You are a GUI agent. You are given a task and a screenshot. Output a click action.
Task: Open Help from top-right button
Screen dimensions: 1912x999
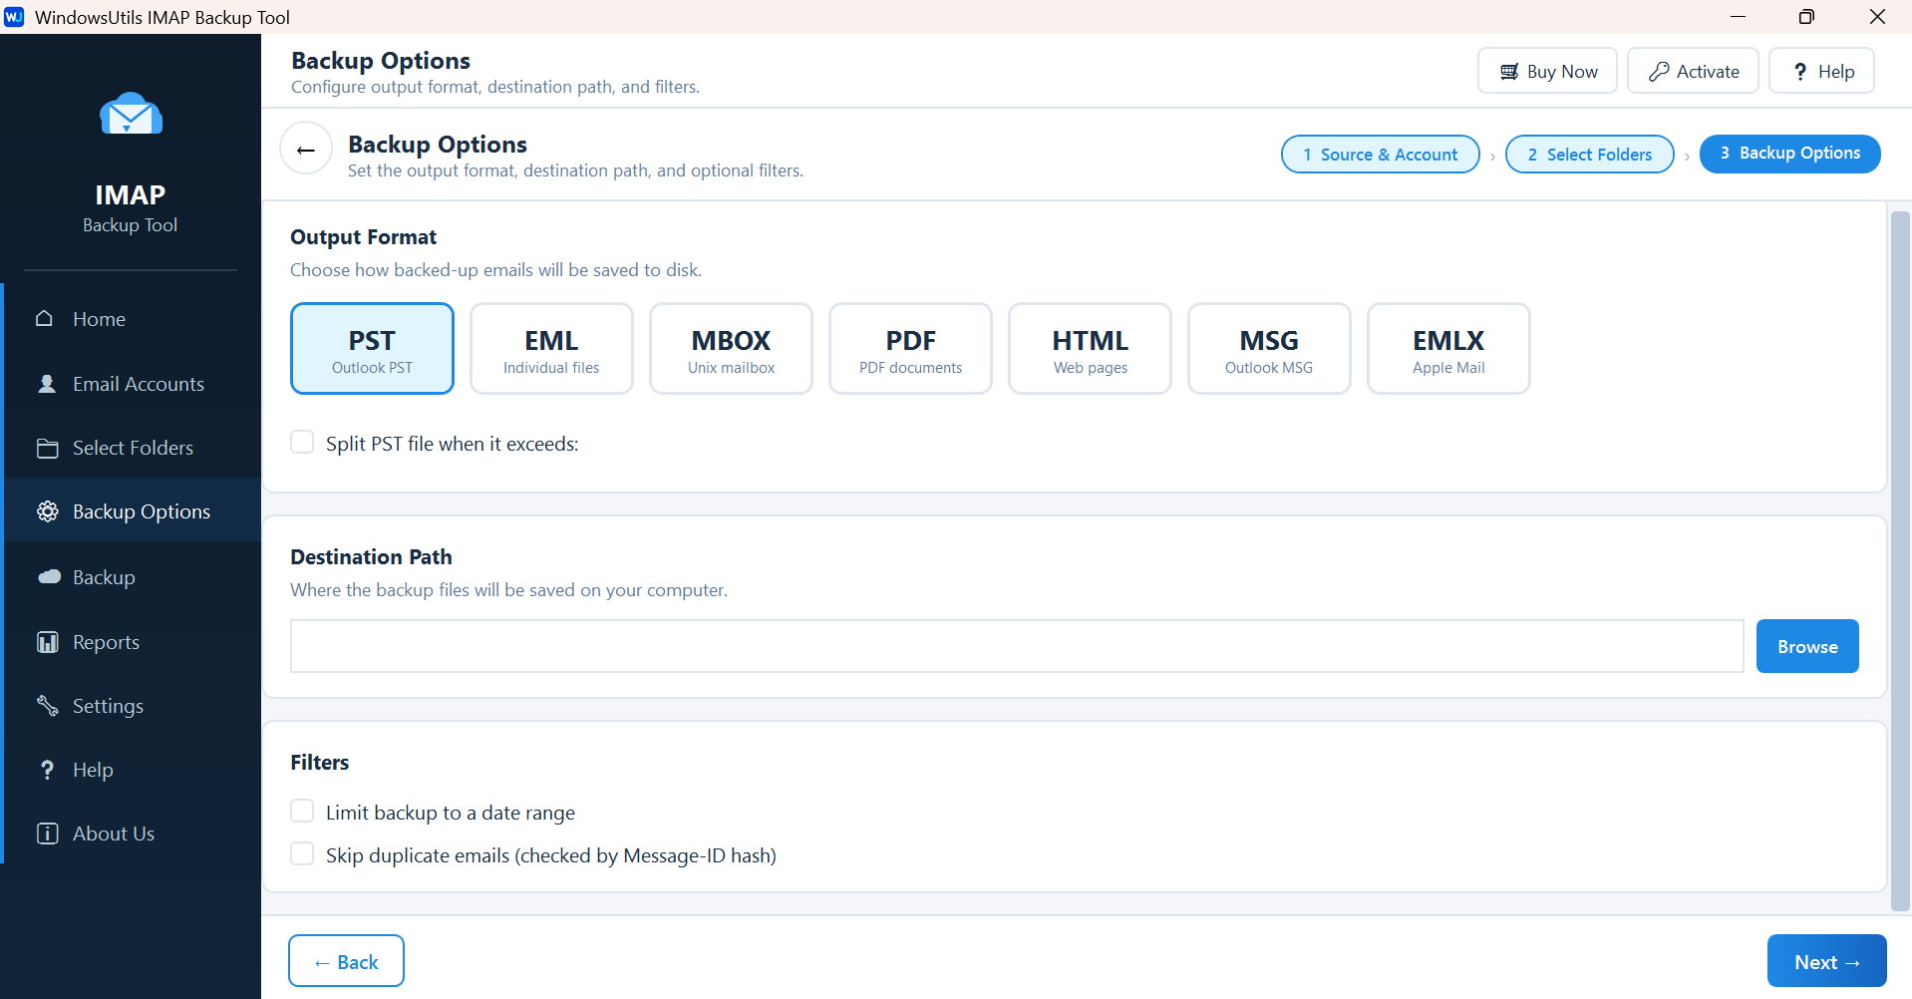(1821, 71)
